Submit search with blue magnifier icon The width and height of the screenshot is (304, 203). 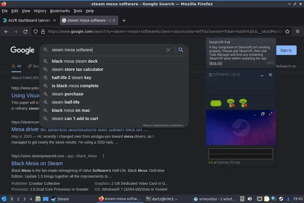click(x=181, y=50)
